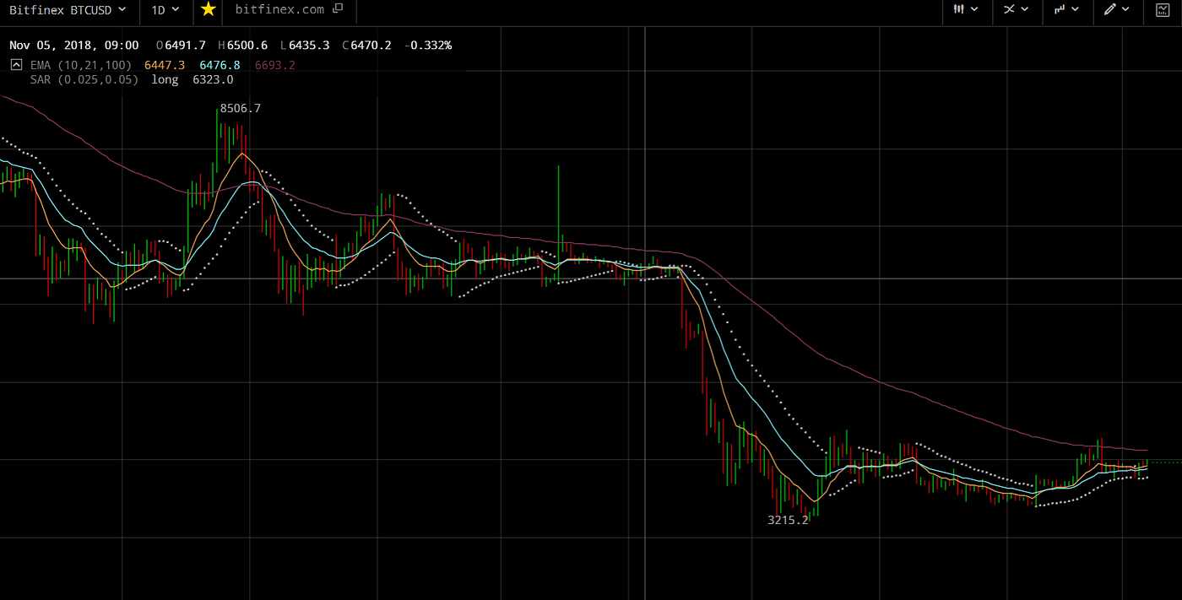Toggle the yellow star favorite icon
Image resolution: width=1182 pixels, height=600 pixels.
click(208, 9)
